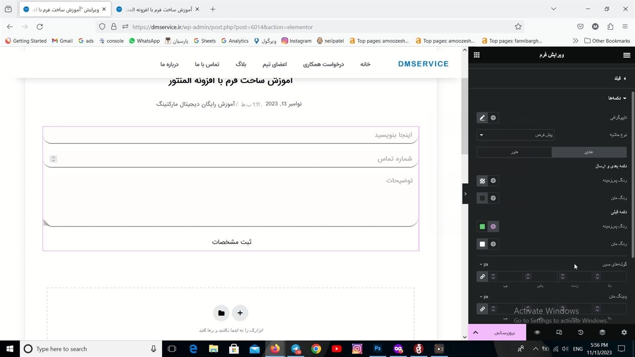Open the border type dropdown

[515, 135]
